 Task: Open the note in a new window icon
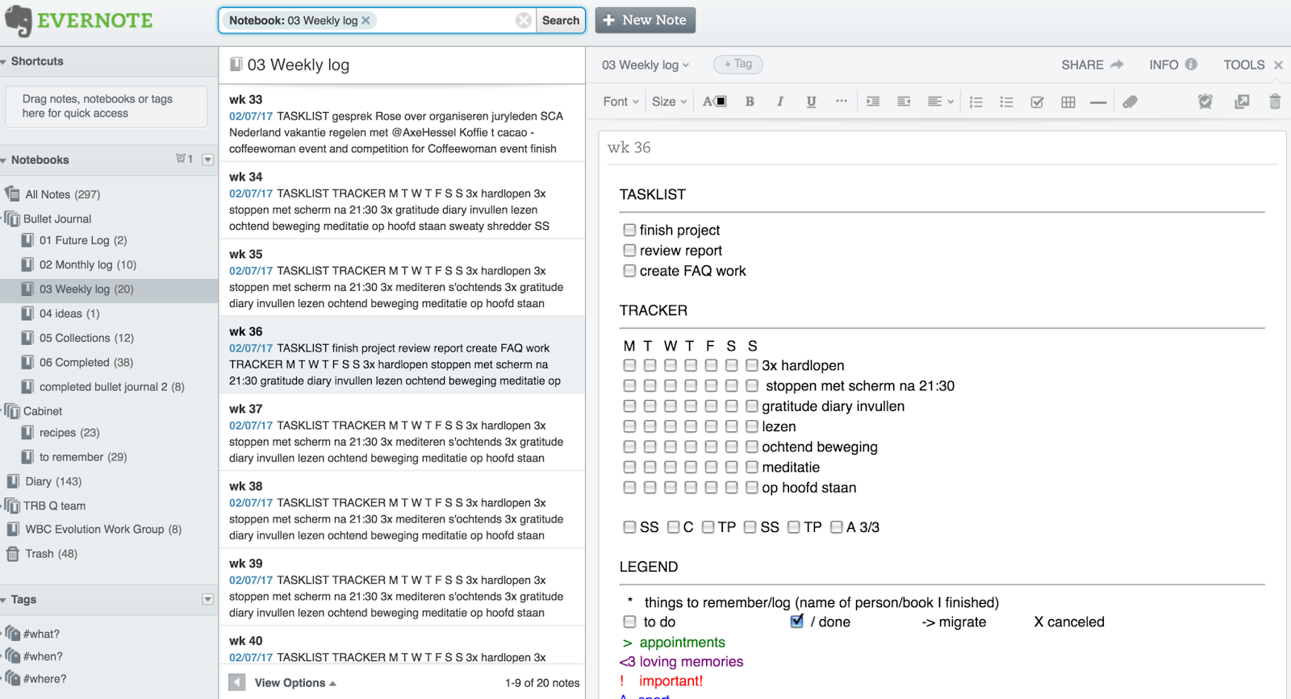[x=1242, y=102]
